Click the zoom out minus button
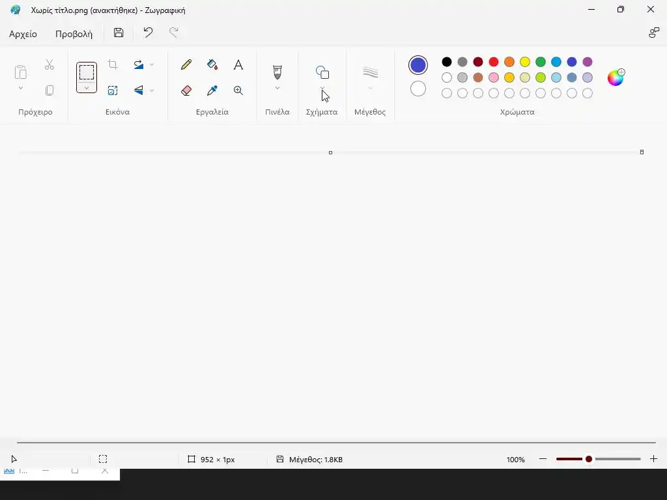 (543, 459)
